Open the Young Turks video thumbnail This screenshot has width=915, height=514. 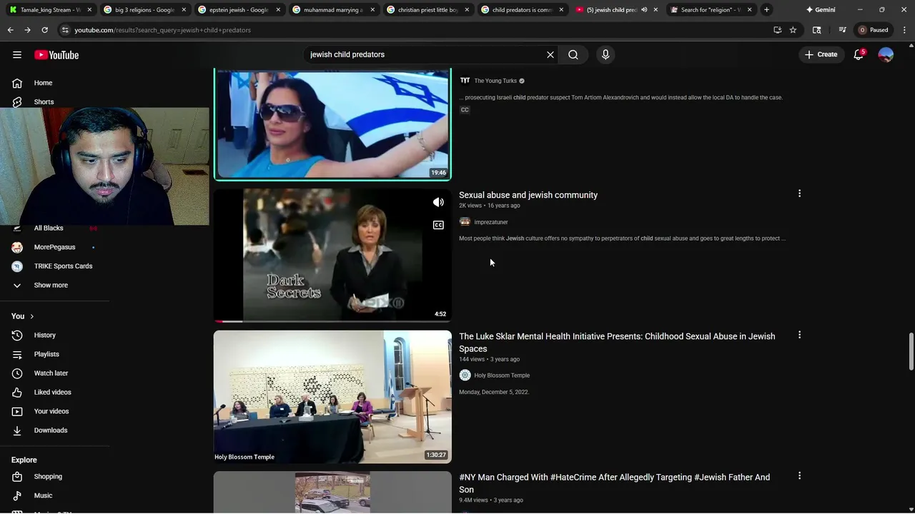pyautogui.click(x=332, y=124)
